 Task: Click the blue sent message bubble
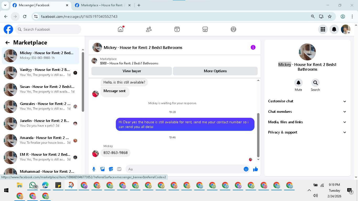click(185, 124)
